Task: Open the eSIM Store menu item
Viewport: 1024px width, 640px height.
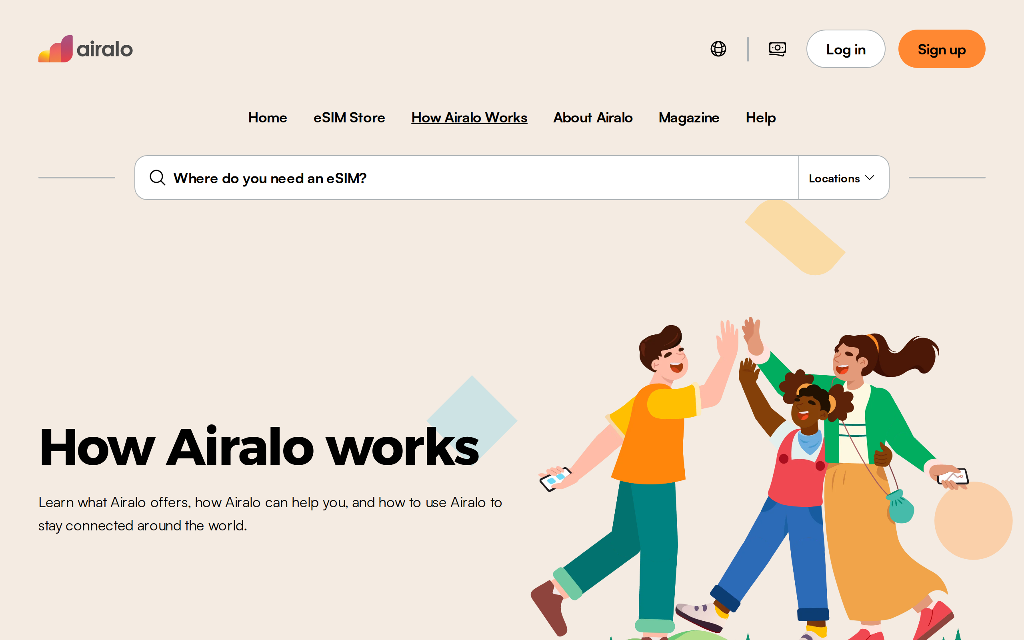Action: pyautogui.click(x=349, y=117)
